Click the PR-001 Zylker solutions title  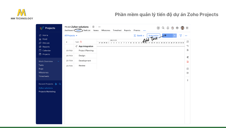(x=76, y=27)
